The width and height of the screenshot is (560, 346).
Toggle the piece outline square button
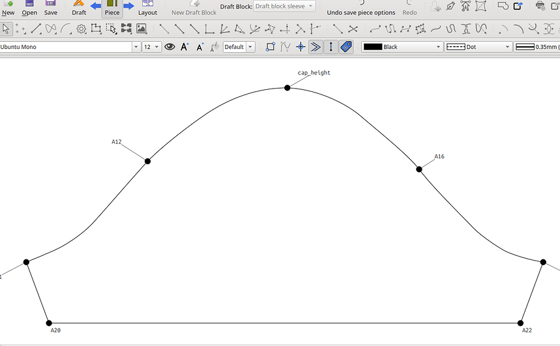point(271,47)
